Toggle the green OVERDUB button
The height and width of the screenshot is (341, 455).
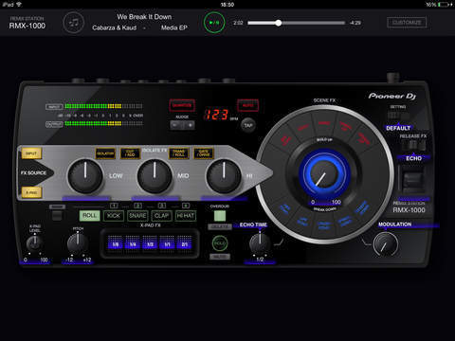point(220,216)
